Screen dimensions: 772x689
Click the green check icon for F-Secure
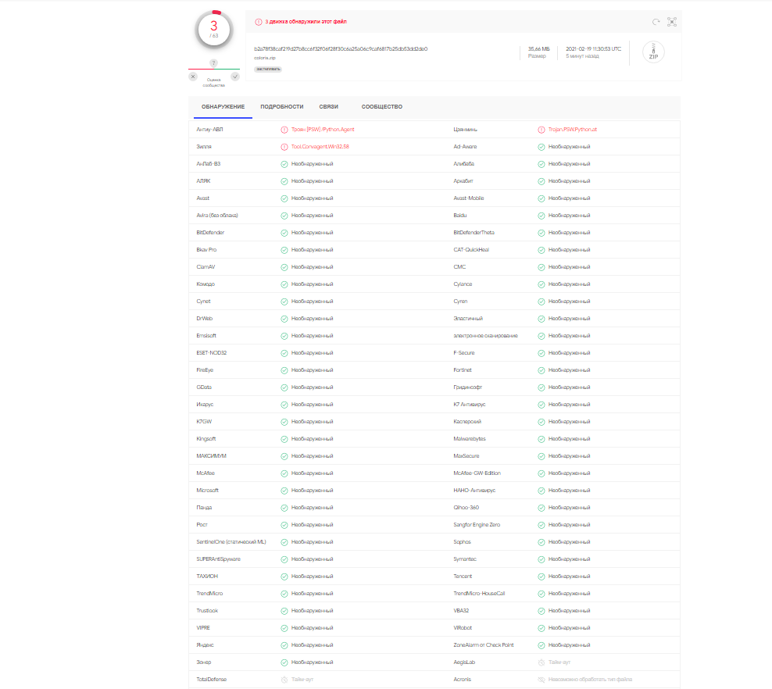click(x=541, y=353)
